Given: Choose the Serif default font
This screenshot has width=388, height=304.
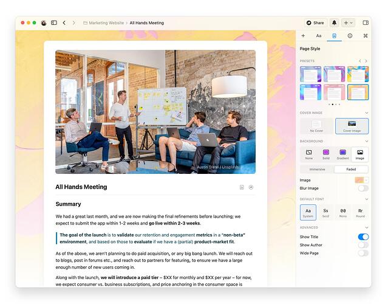Looking at the screenshot, I should click(325, 212).
